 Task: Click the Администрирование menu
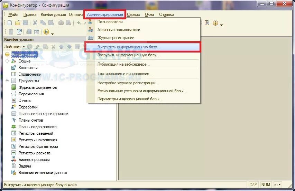coord(105,15)
